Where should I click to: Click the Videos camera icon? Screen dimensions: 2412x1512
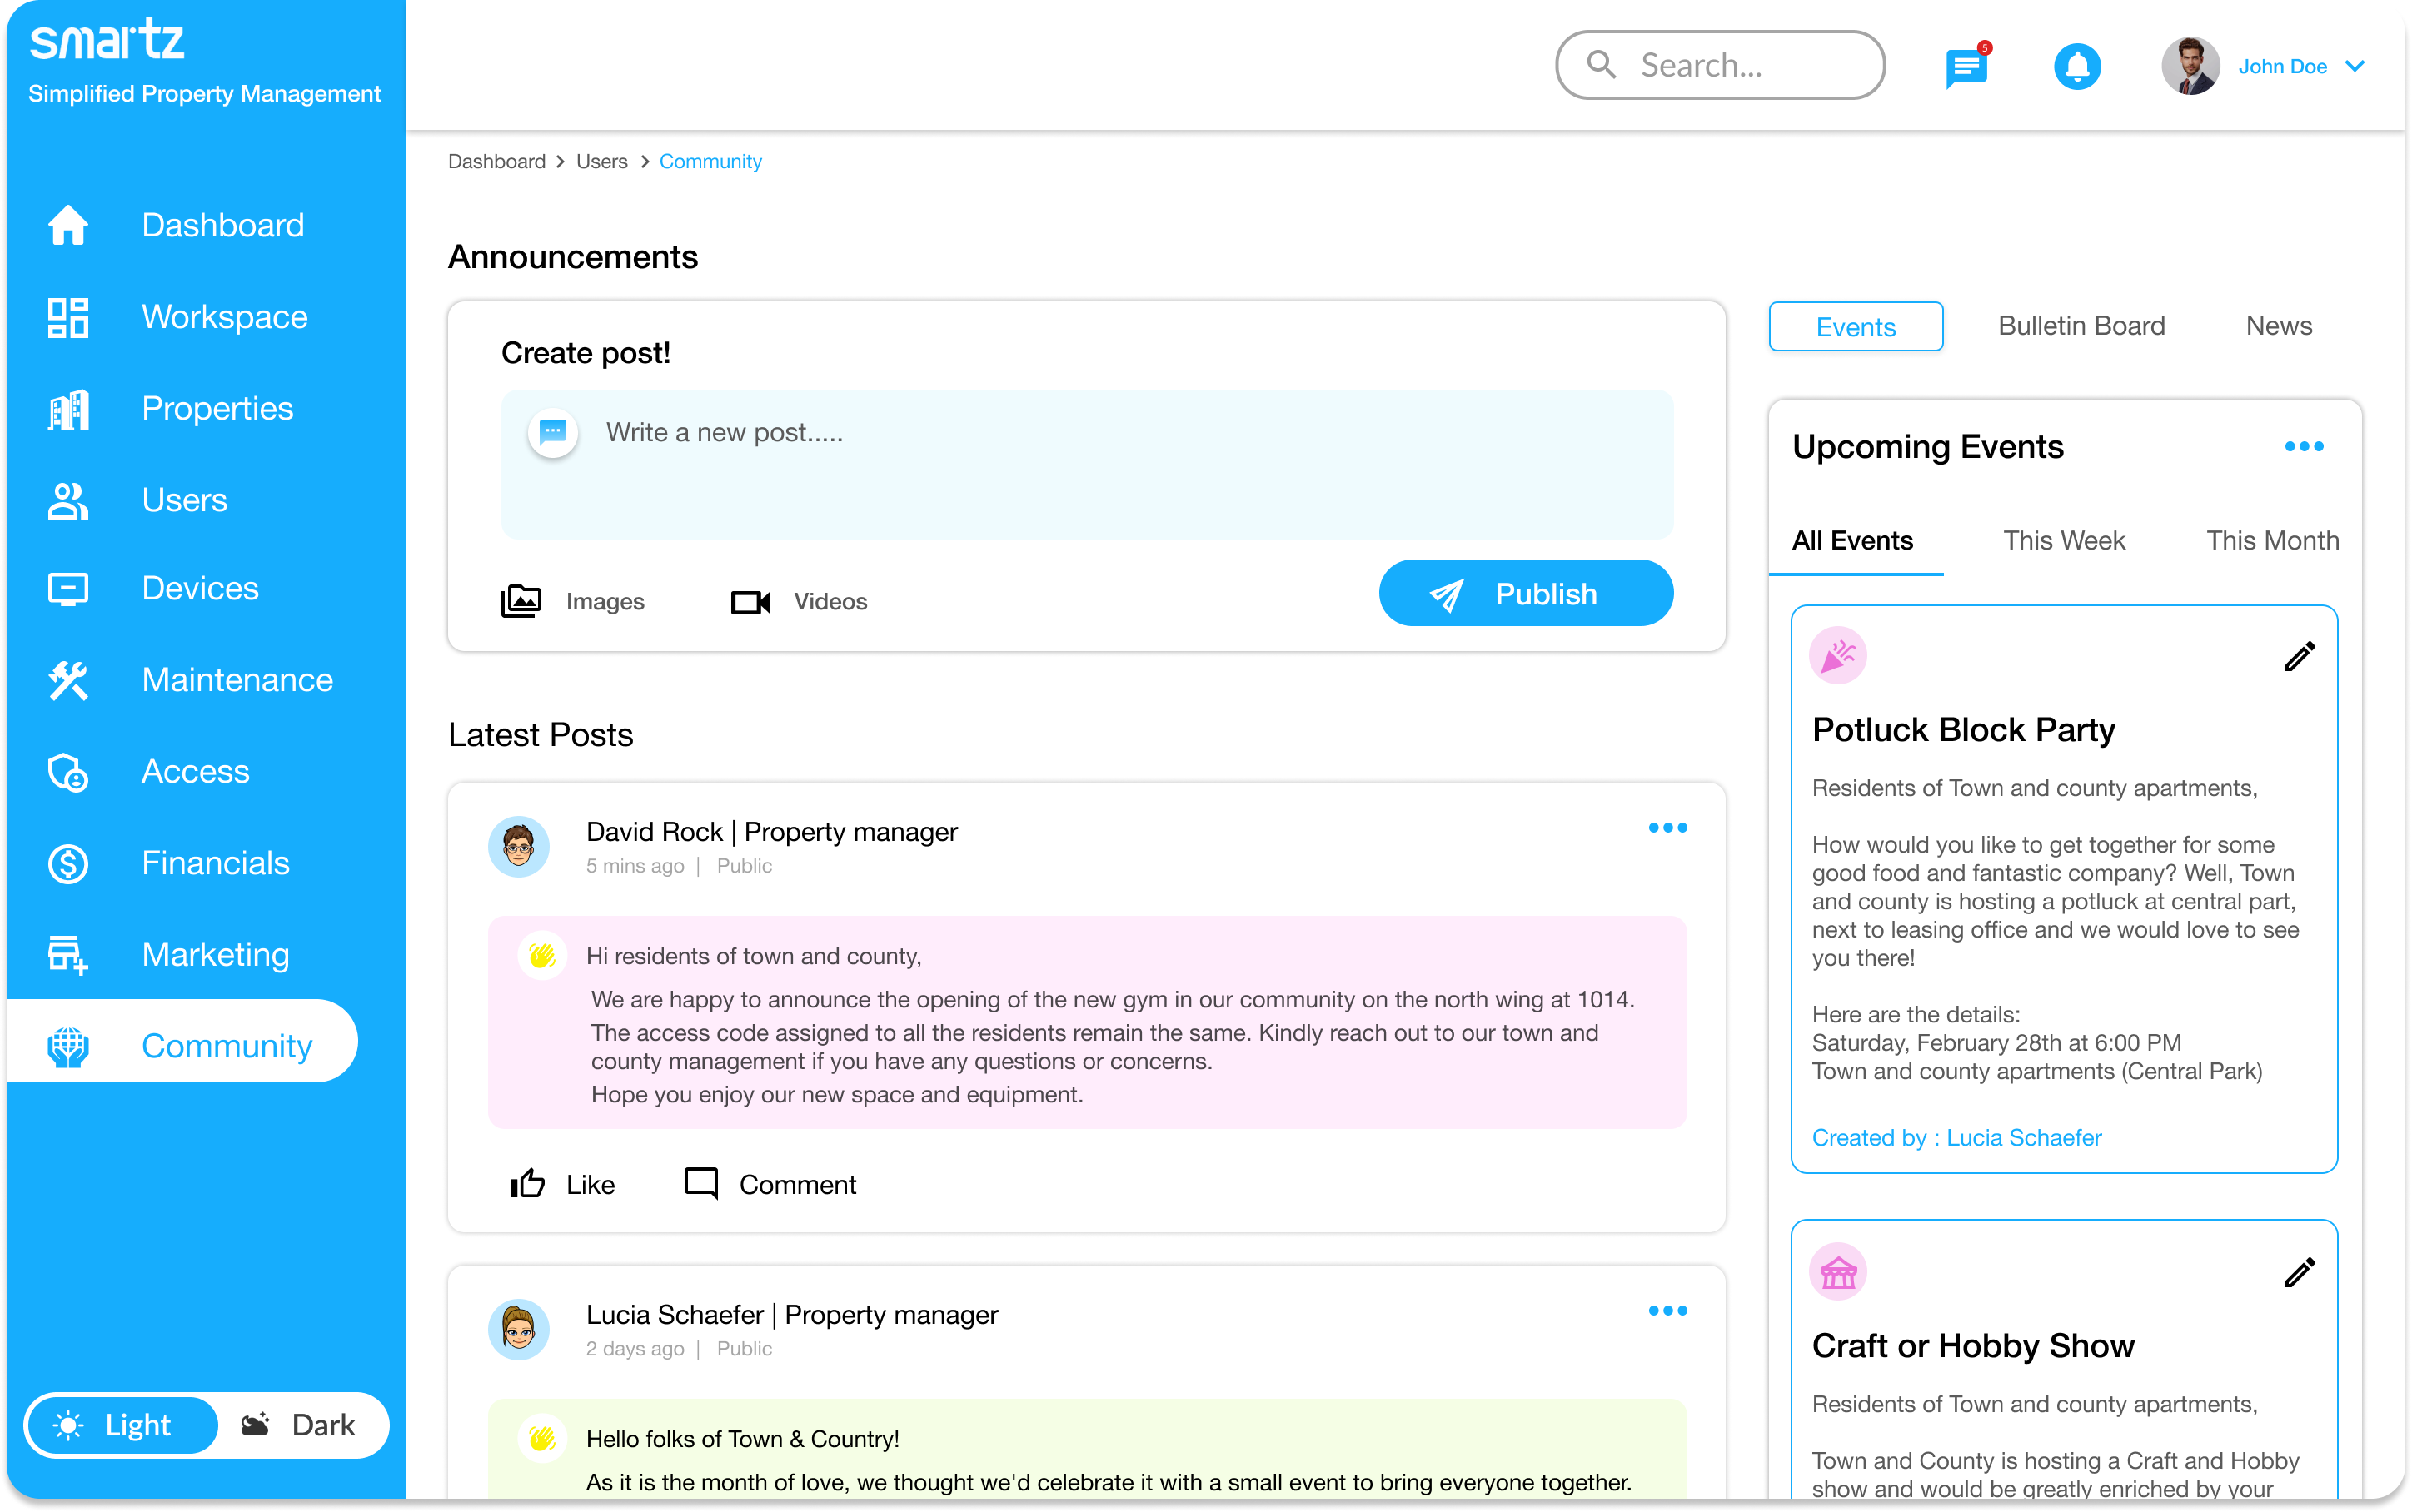coord(750,602)
